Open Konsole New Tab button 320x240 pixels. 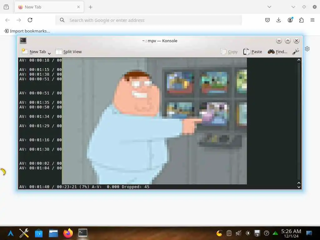(x=34, y=52)
